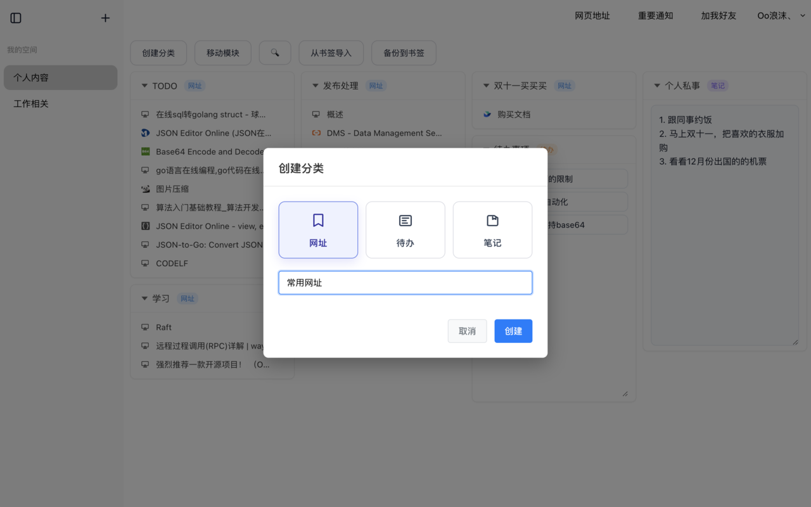Click the Base64 Encode and Decode favicon
811x507 pixels.
tap(145, 151)
